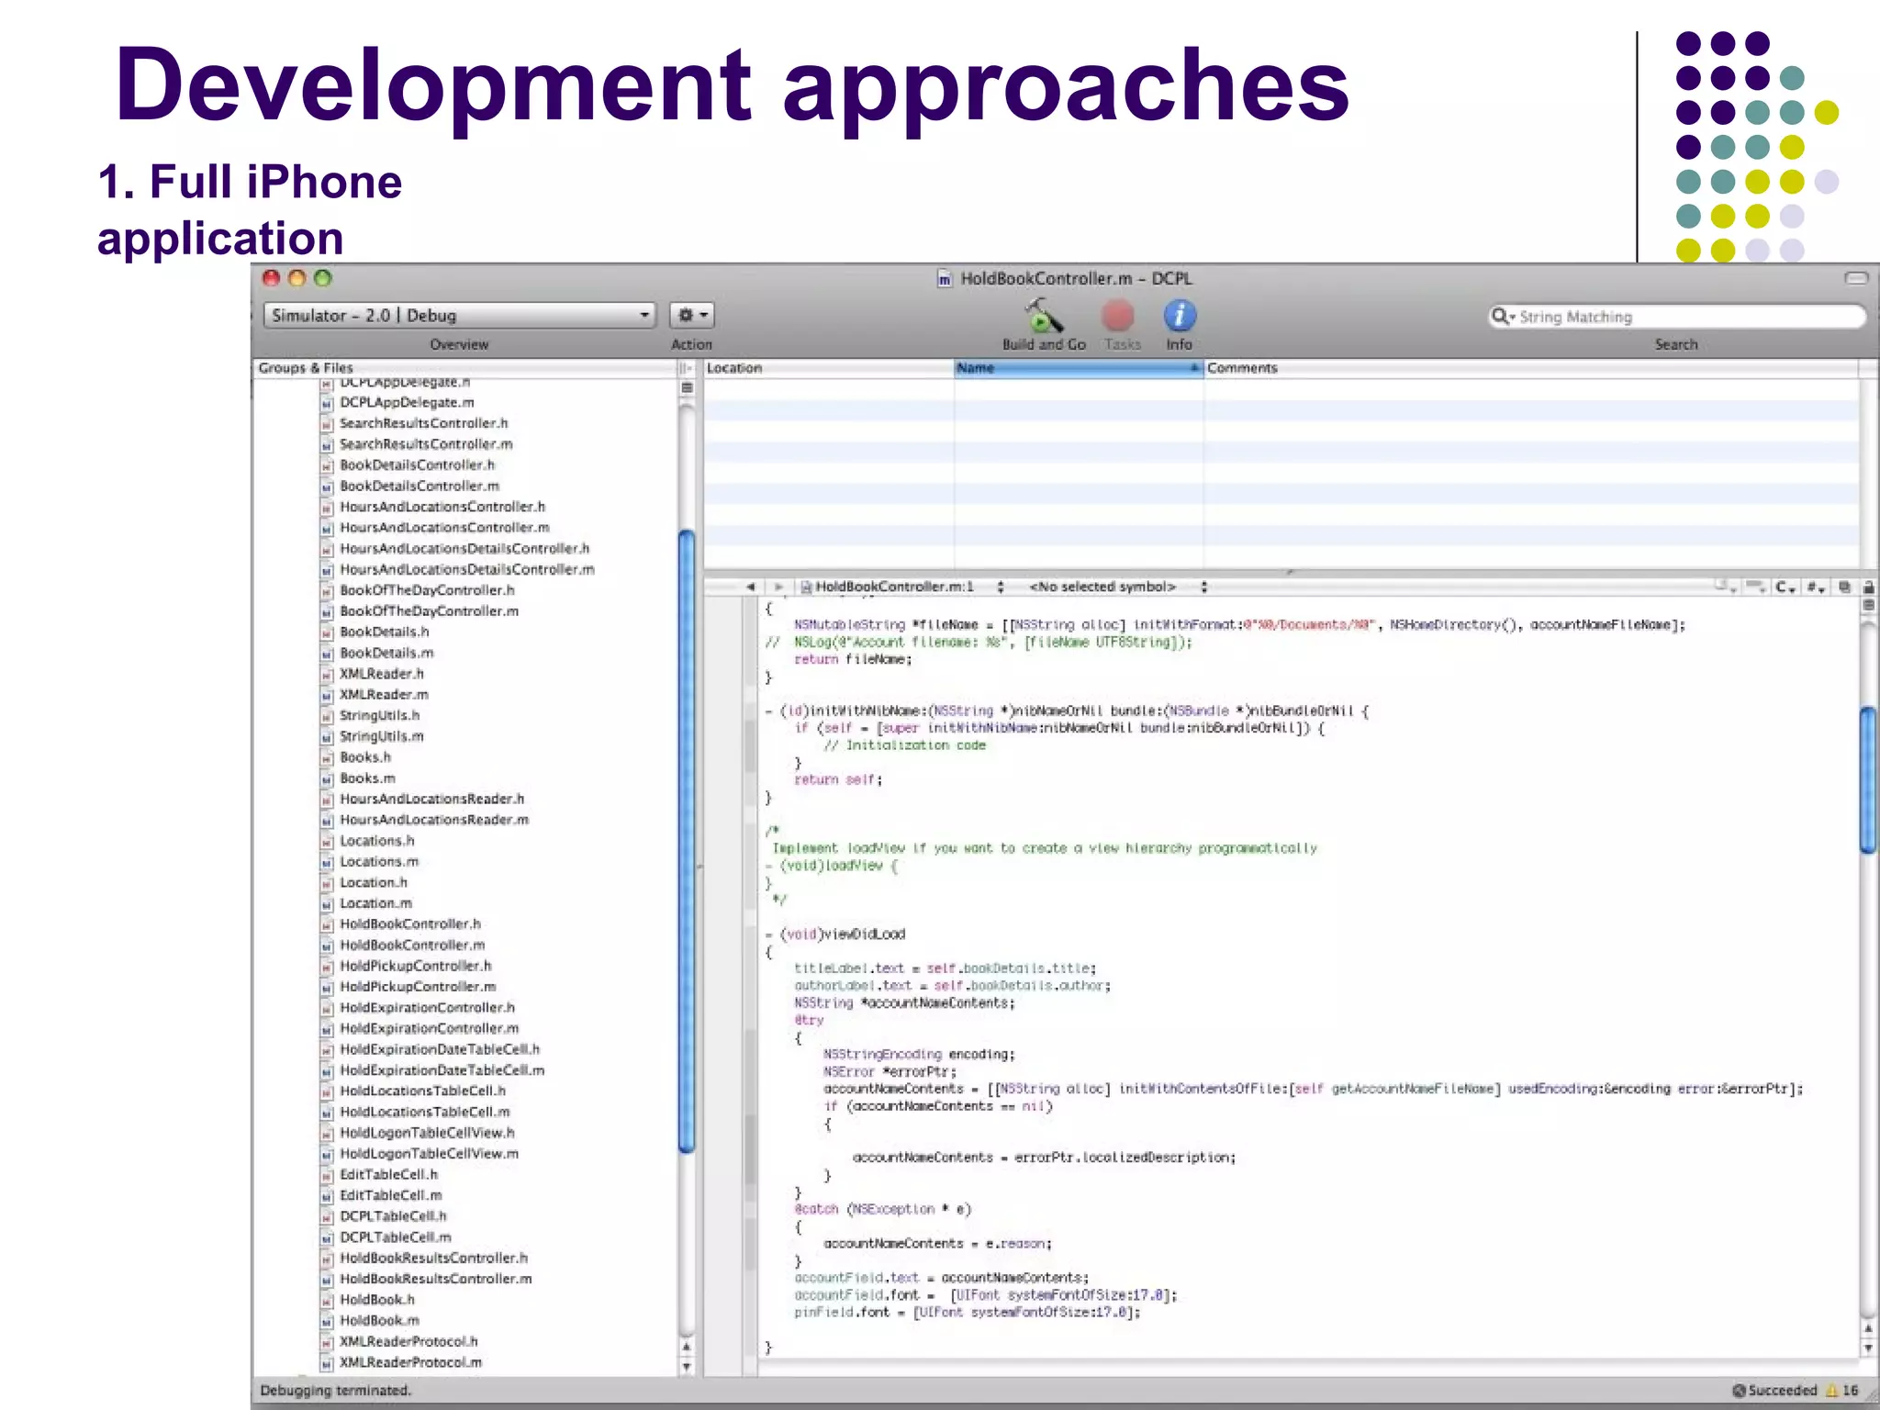Image resolution: width=1880 pixels, height=1410 pixels.
Task: Open the C class navigation popup
Action: 1785,587
